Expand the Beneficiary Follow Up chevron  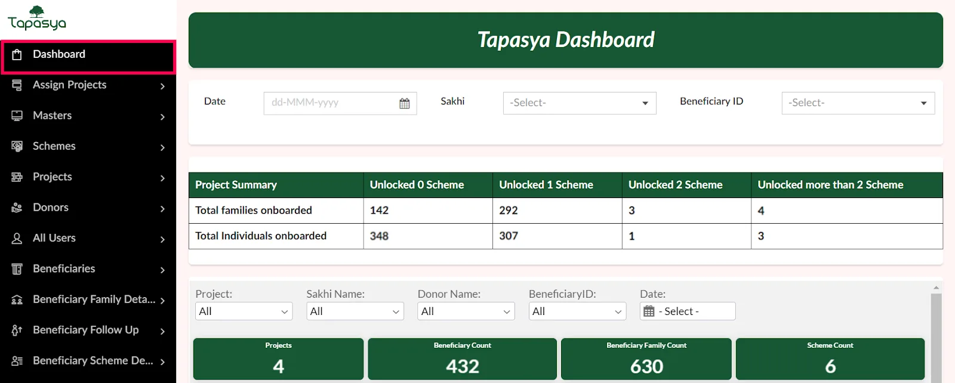[x=162, y=332]
